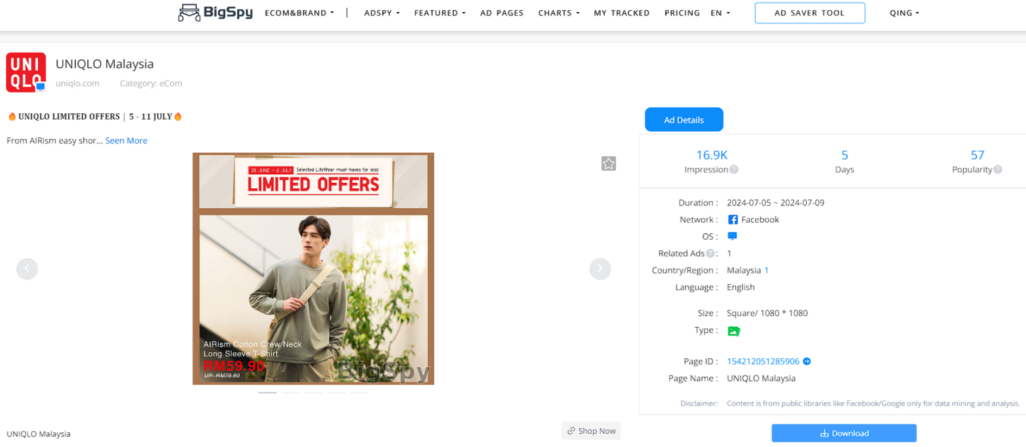
Task: Click the BigSpy logo
Action: pyautogui.click(x=214, y=12)
